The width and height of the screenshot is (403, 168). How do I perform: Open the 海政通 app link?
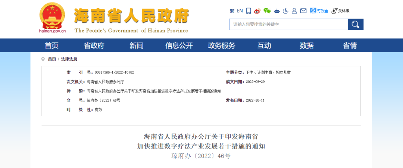[x=319, y=11]
